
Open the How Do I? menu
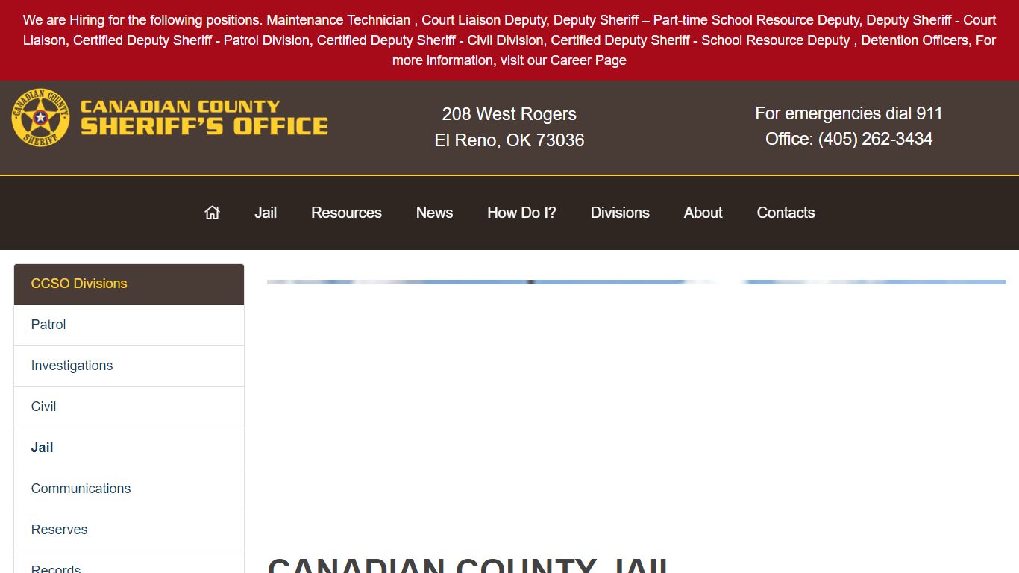coord(521,213)
